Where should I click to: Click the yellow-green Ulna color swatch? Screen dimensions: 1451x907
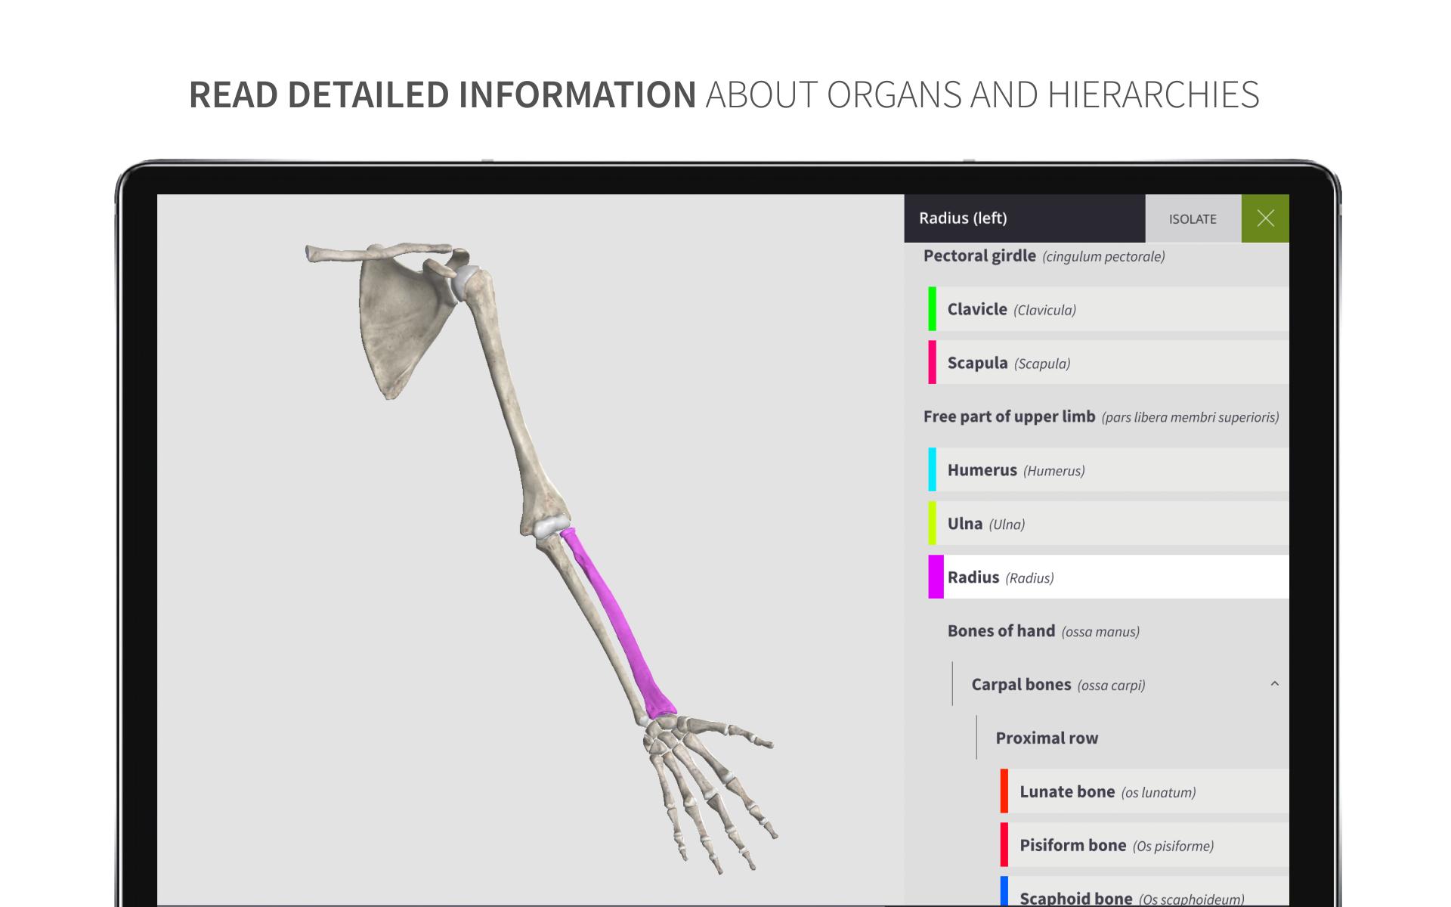click(932, 524)
